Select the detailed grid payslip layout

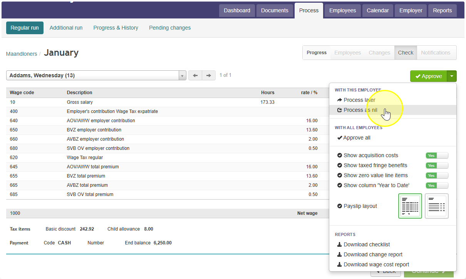click(410, 206)
